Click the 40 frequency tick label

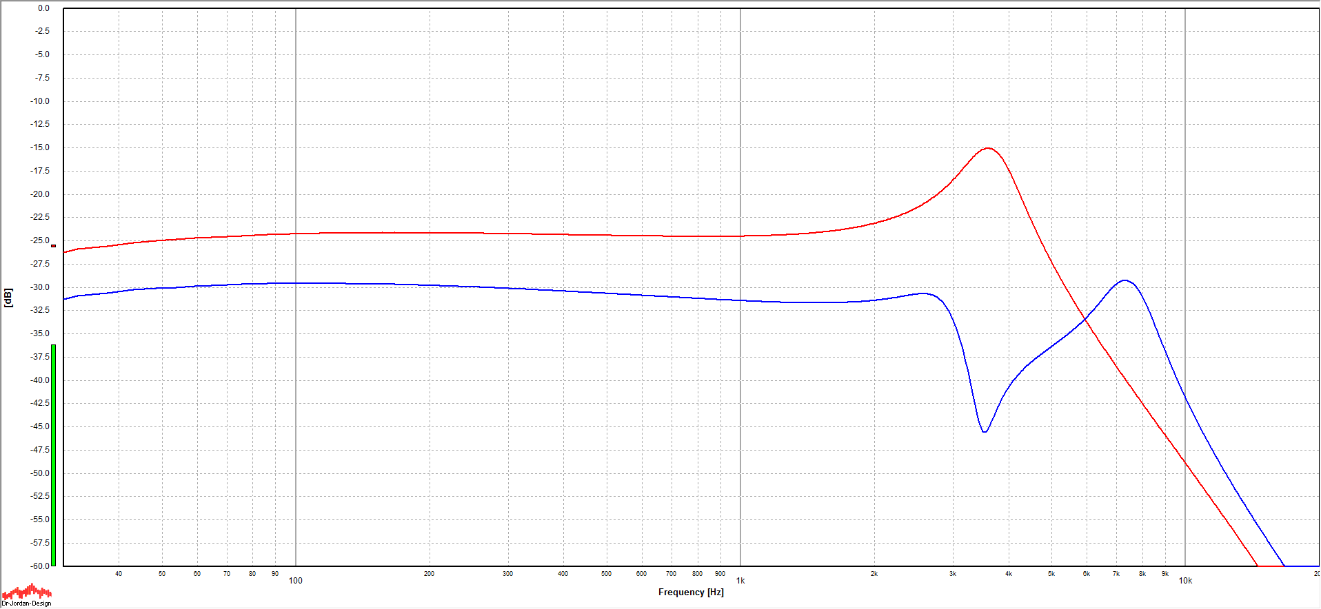point(119,574)
